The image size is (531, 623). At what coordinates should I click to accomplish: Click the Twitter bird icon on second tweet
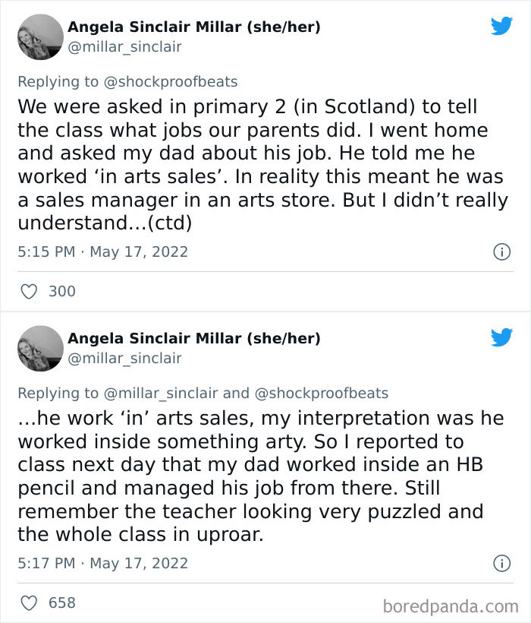(501, 337)
